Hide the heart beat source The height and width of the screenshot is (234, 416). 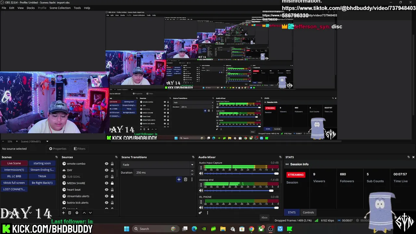pos(106,190)
